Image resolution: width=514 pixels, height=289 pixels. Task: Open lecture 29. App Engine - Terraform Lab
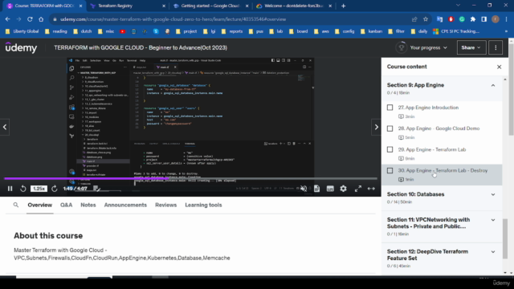[x=432, y=149]
